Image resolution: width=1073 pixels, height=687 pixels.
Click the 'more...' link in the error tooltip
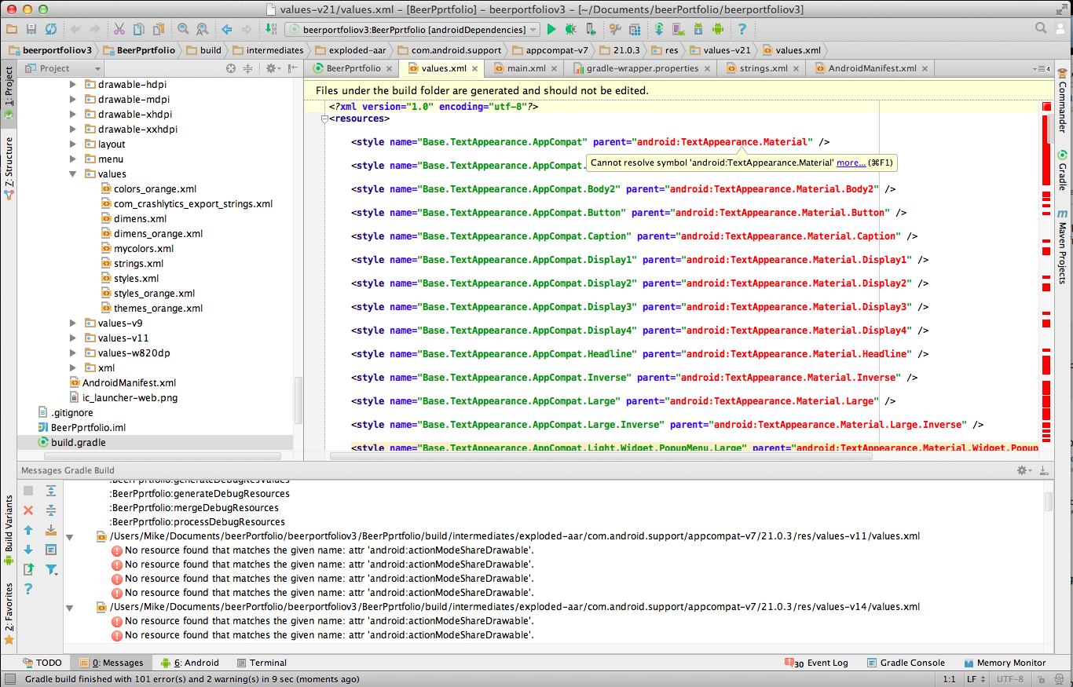click(x=851, y=163)
